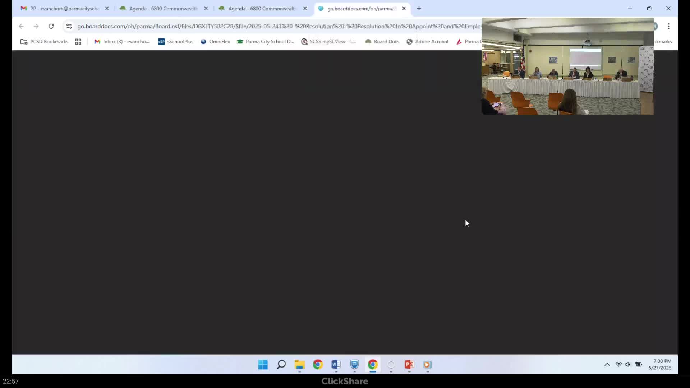Open the Windows Start menu
Screen dimensions: 690x388
pyautogui.click(x=263, y=365)
